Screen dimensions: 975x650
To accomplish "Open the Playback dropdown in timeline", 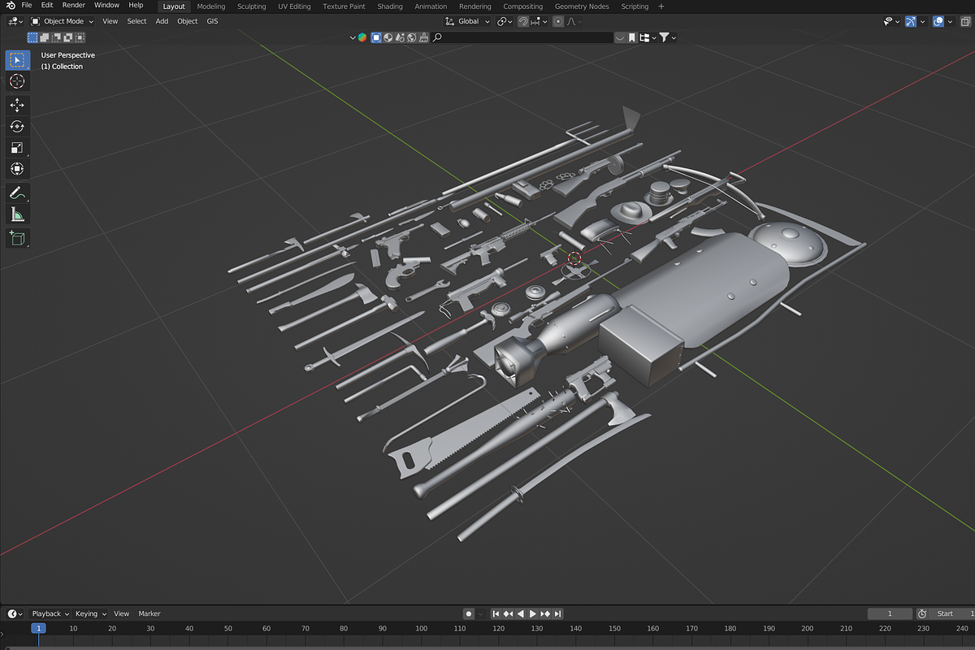I will (50, 613).
